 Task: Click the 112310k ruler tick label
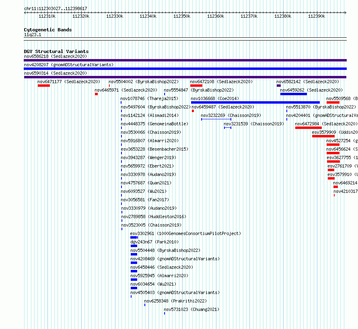click(47, 16)
